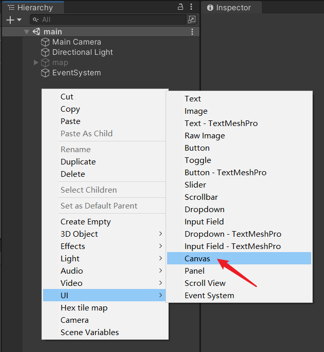Image resolution: width=324 pixels, height=352 pixels.
Task: Click the Inspector tab info icon
Action: click(210, 8)
